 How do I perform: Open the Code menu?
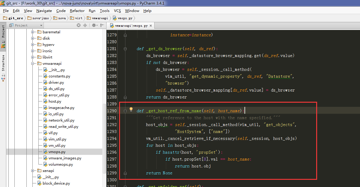[61, 11]
